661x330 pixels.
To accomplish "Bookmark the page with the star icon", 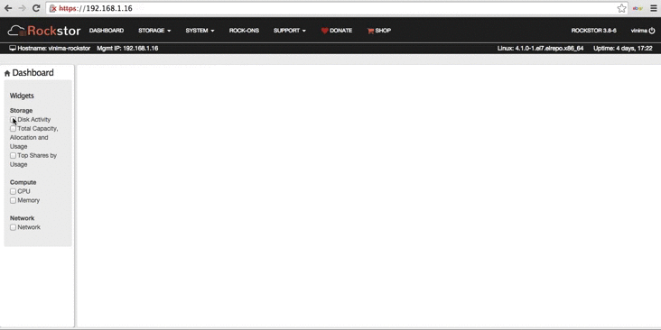I will pyautogui.click(x=621, y=8).
